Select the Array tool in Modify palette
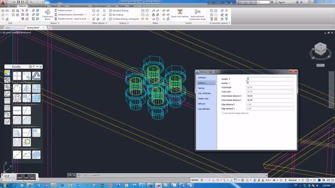The image size is (335, 188). pos(36,88)
